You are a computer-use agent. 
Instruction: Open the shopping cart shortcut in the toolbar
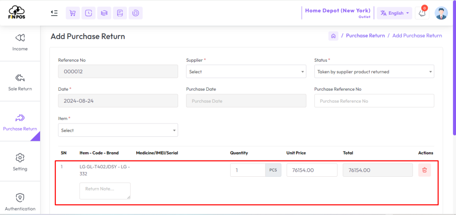coord(73,13)
